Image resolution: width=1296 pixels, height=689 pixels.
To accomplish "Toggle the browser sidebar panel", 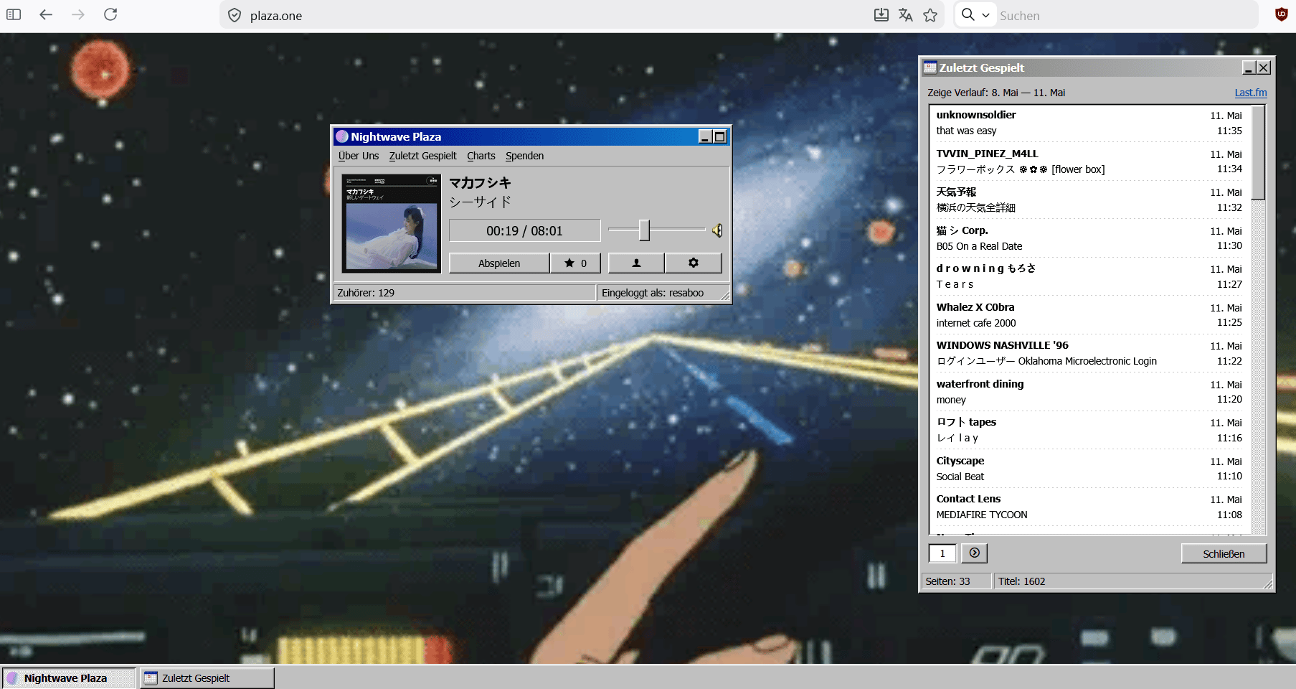I will [x=14, y=14].
